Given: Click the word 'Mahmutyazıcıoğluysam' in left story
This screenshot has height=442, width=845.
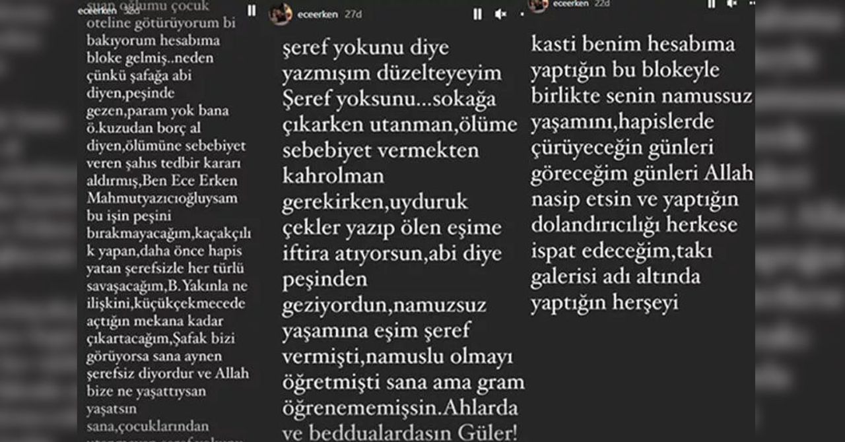Looking at the screenshot, I should click(162, 199).
